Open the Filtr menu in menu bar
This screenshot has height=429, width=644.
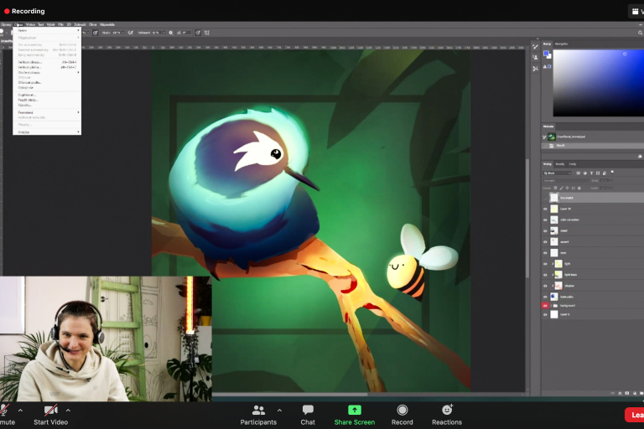(60, 24)
